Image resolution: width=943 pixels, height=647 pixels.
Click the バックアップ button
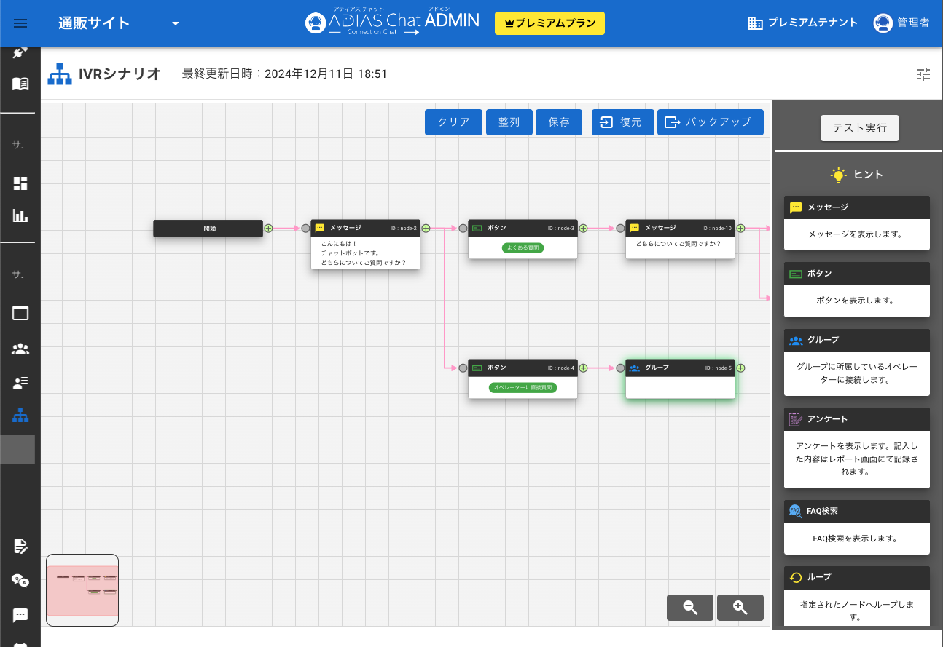710,122
